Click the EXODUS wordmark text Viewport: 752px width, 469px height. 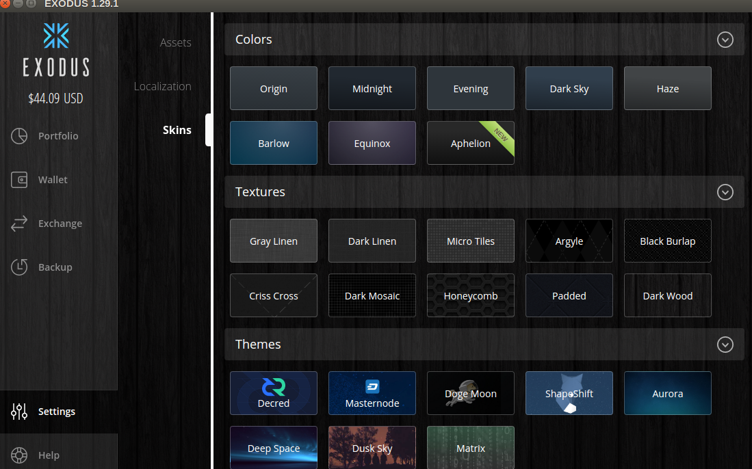coord(56,67)
